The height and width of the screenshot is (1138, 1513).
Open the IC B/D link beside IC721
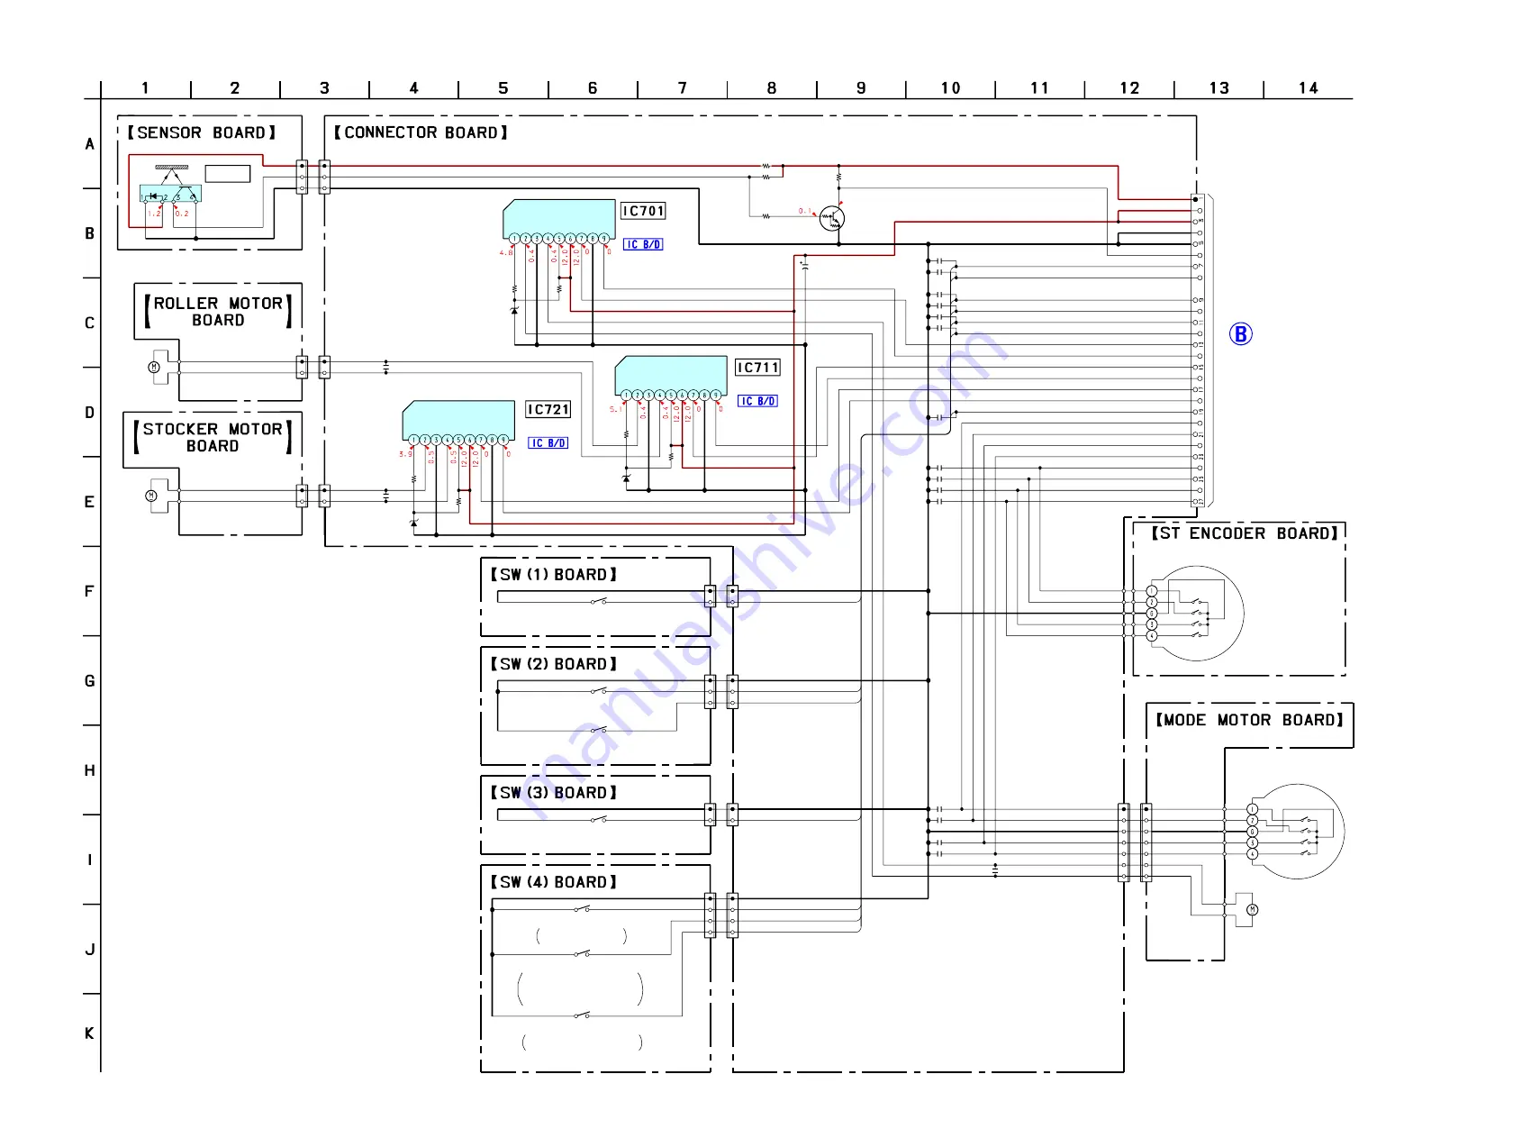(548, 443)
